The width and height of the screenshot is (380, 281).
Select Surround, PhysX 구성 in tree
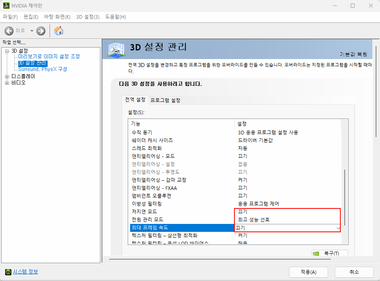point(43,69)
